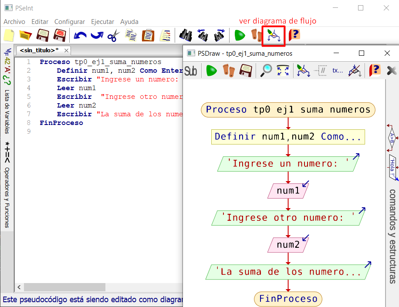This screenshot has height=307, width=399.
Task: Start step-by-step execution with the footprints icon
Action: (256, 36)
